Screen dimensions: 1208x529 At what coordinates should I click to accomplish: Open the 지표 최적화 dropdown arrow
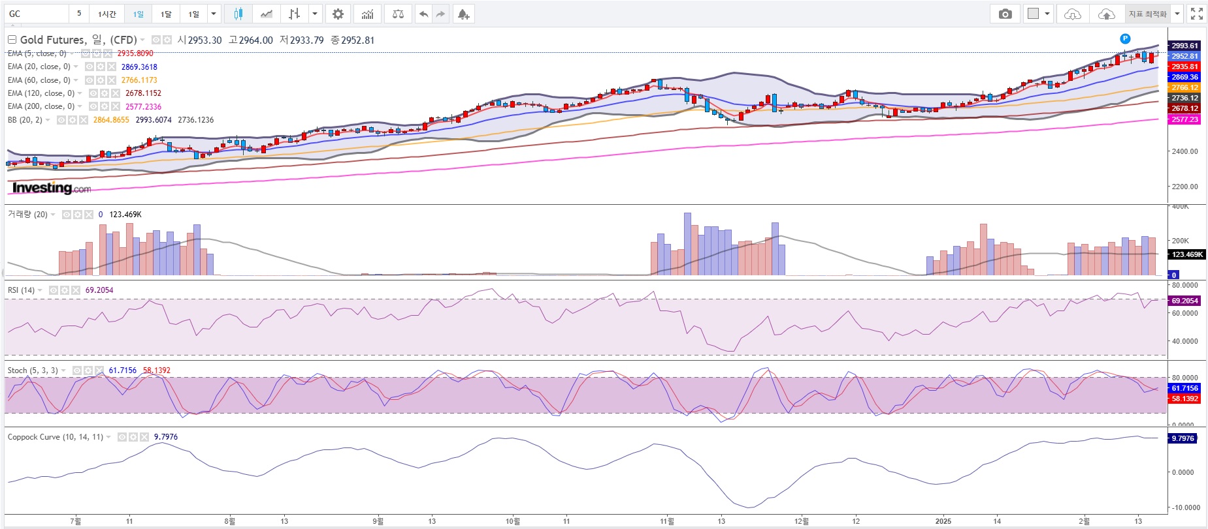1177,14
